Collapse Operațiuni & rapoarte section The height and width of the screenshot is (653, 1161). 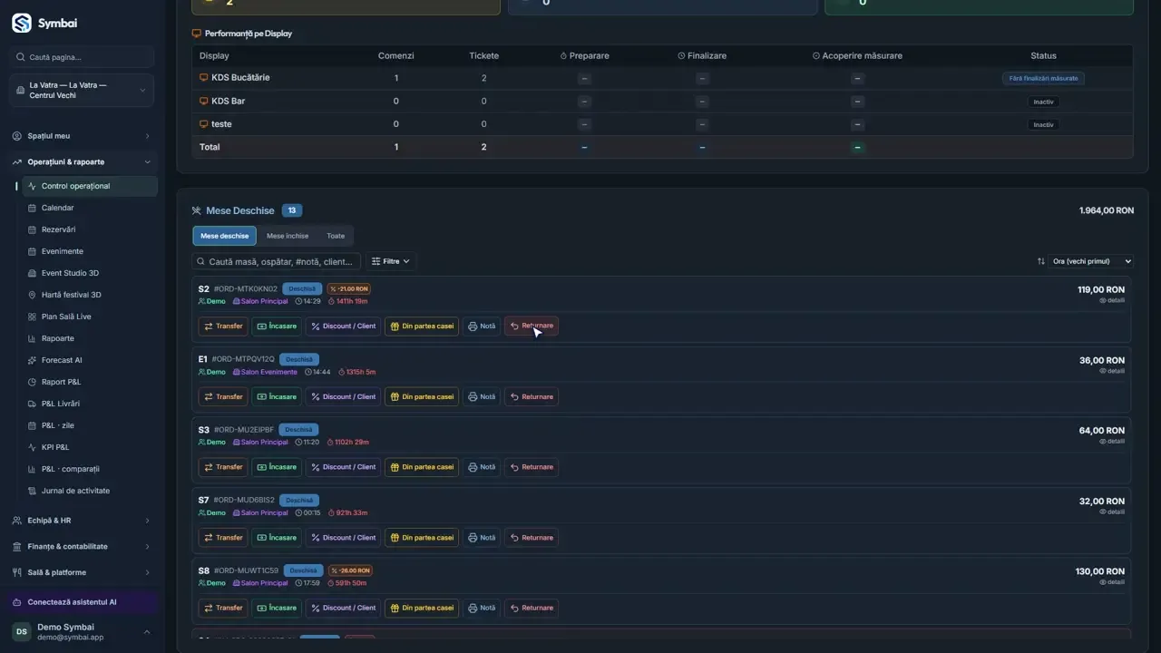(82, 162)
